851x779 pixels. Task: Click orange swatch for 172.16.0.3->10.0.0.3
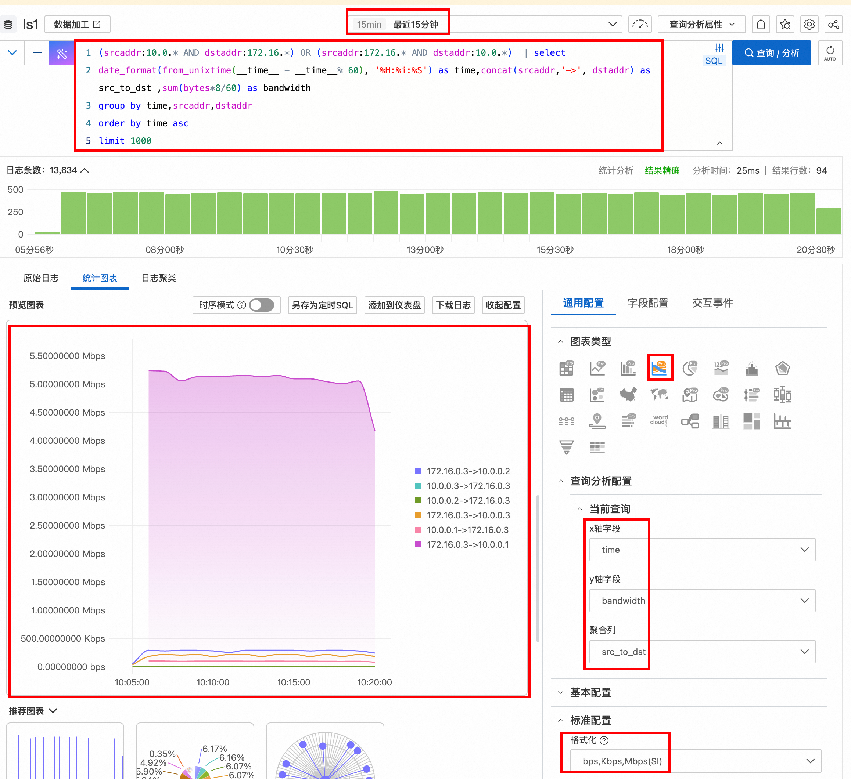[x=418, y=515]
